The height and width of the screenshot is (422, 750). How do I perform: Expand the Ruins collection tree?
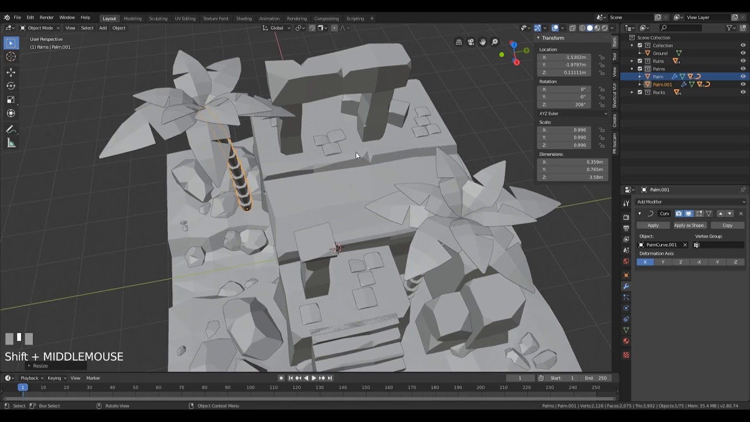point(632,61)
